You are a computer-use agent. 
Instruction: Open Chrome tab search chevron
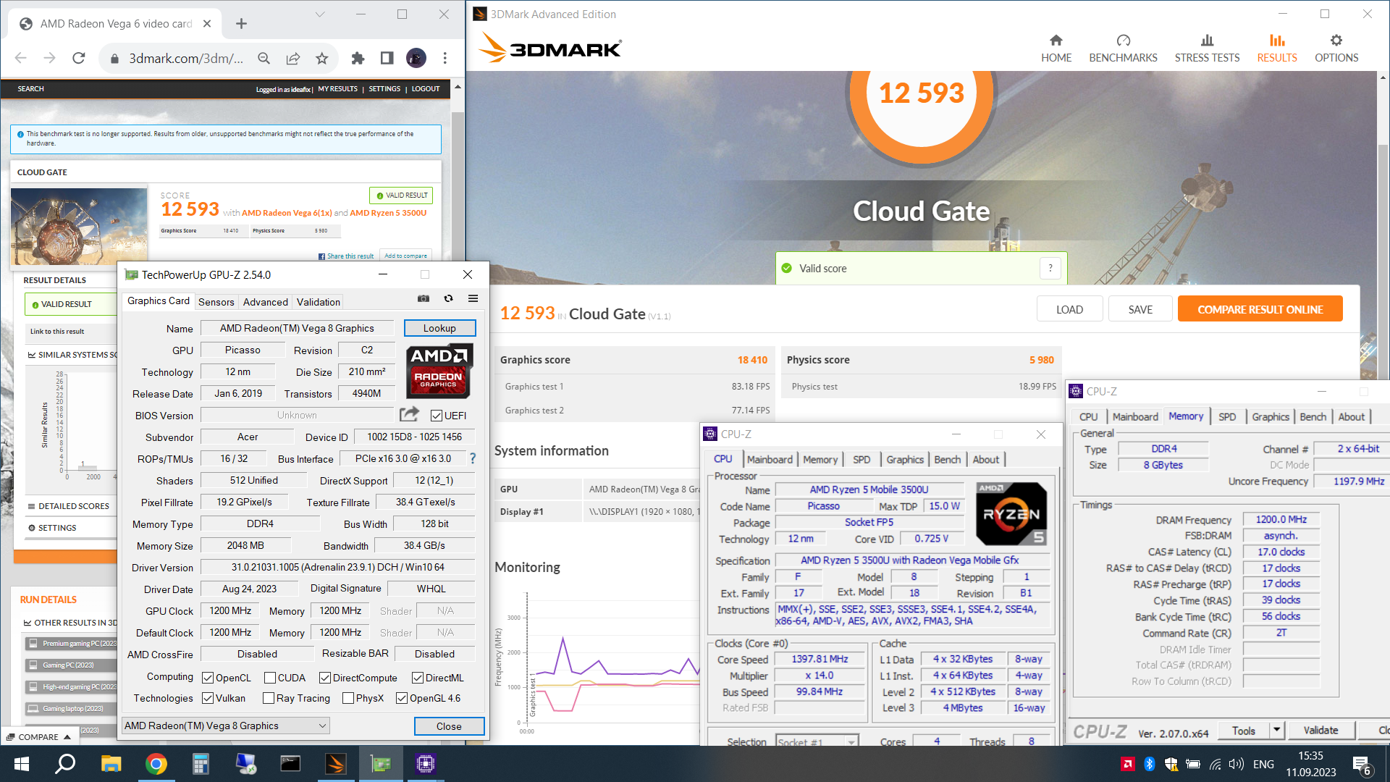[x=320, y=14]
